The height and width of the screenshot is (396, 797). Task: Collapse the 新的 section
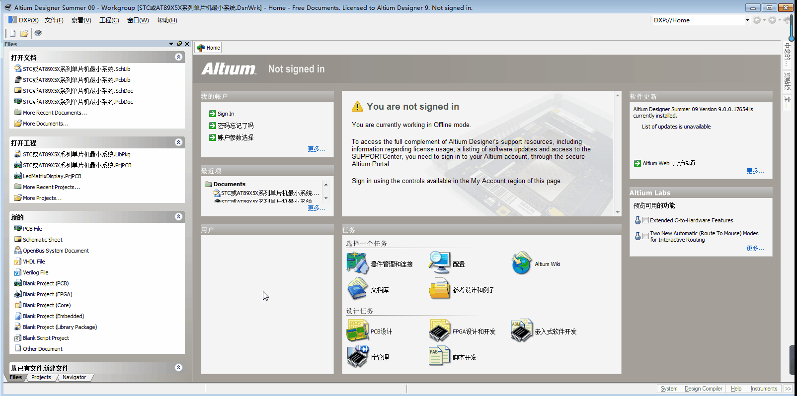tap(179, 217)
